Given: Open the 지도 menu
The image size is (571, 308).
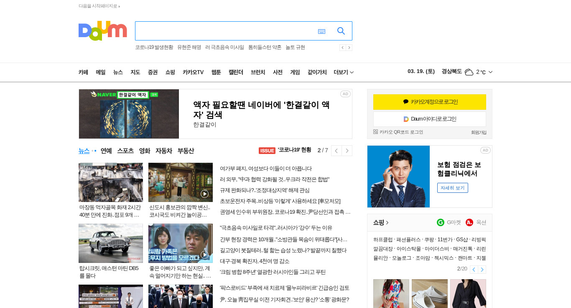Looking at the screenshot, I should [135, 72].
